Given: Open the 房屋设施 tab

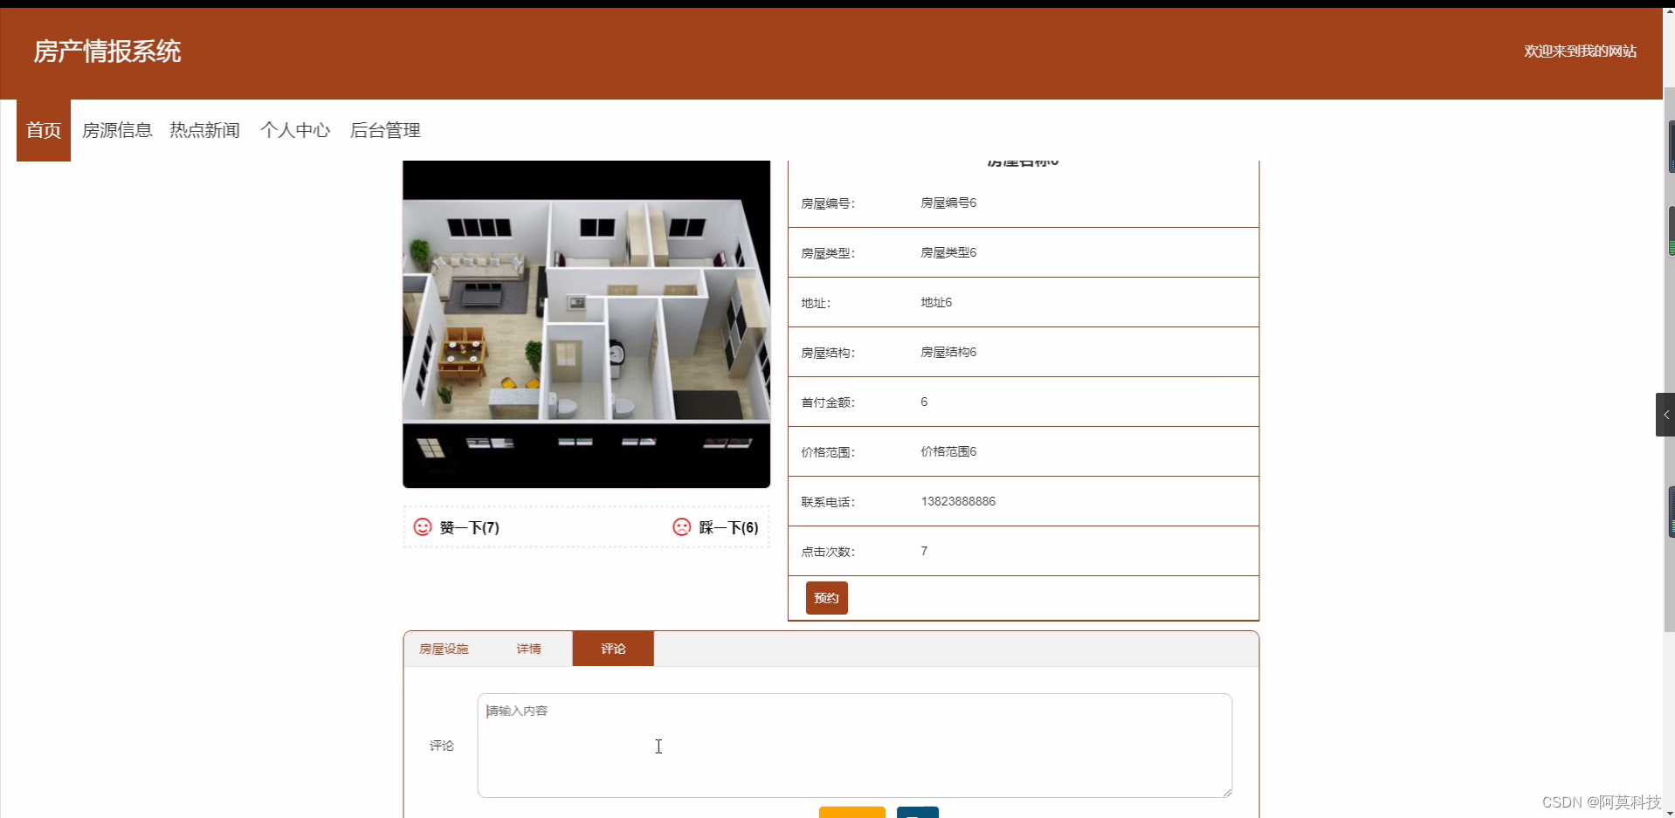Looking at the screenshot, I should [444, 648].
